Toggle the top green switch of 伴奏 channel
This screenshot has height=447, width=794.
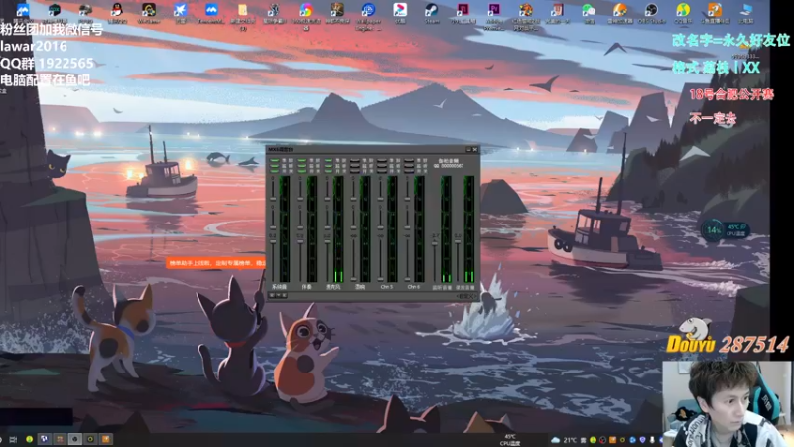(x=302, y=160)
